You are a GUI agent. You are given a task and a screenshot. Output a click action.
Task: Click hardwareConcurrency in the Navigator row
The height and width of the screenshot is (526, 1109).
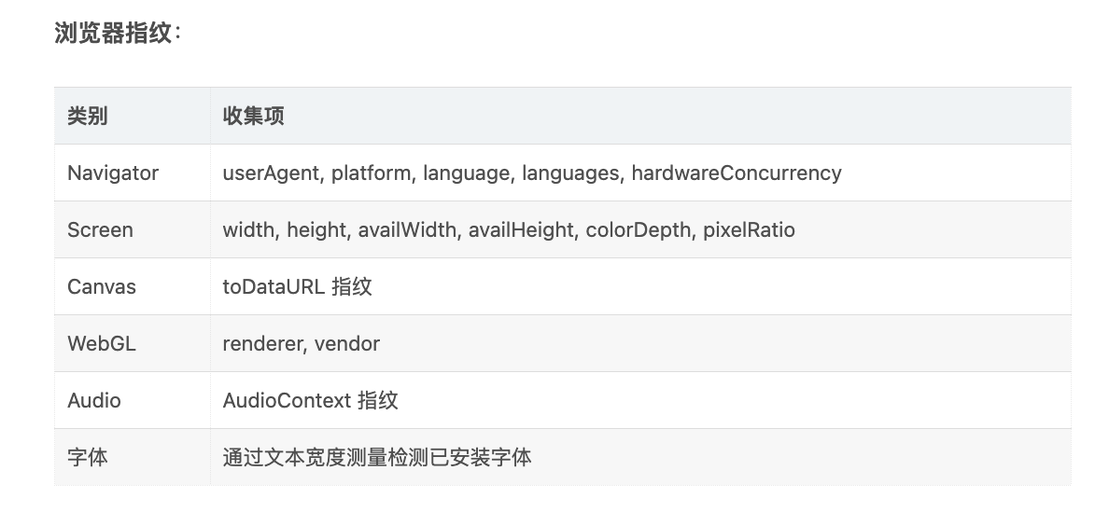[737, 173]
